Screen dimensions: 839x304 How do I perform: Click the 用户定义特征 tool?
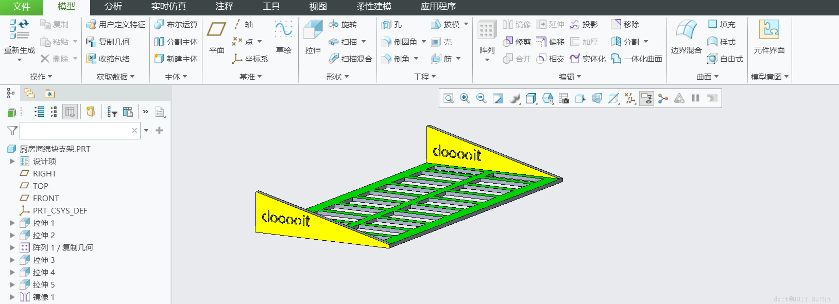[x=115, y=24]
